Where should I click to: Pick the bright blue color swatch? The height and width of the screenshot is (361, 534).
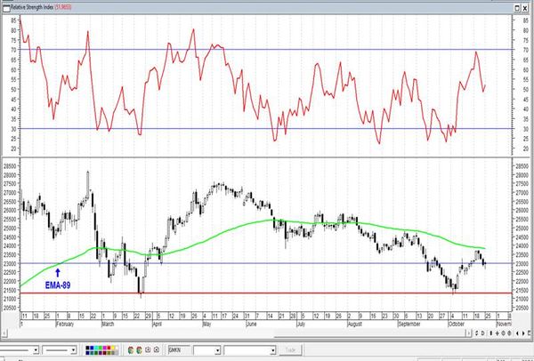[92, 348]
